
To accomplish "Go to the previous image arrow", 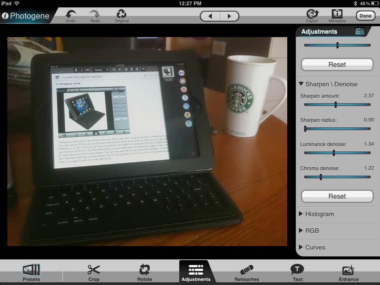I will click(210, 16).
